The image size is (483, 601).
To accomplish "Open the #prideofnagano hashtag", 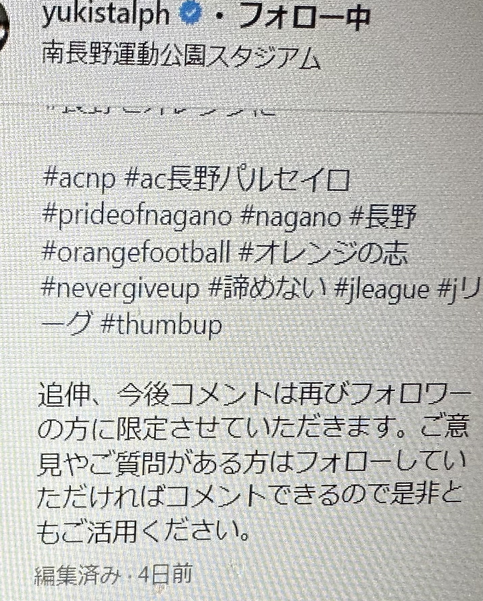I will pos(137,216).
